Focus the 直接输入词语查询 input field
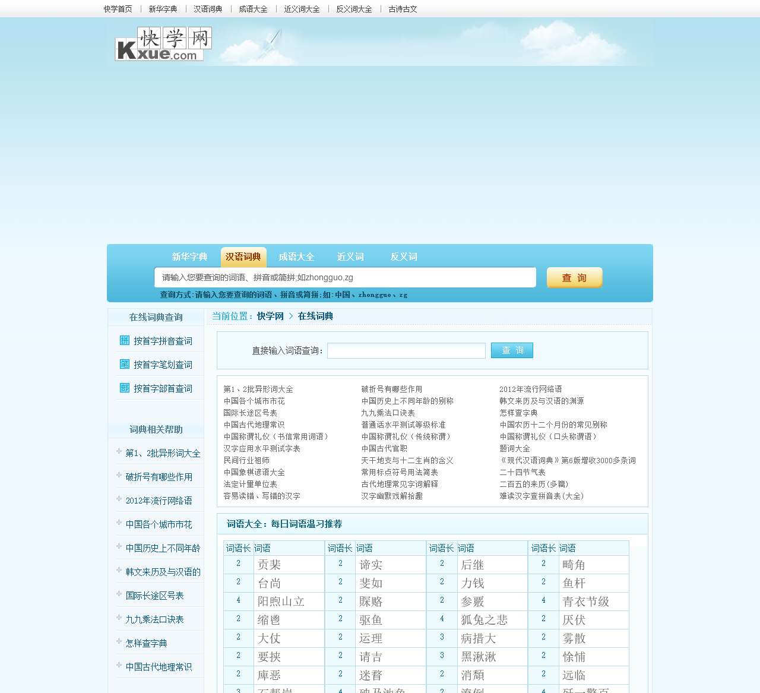 406,350
